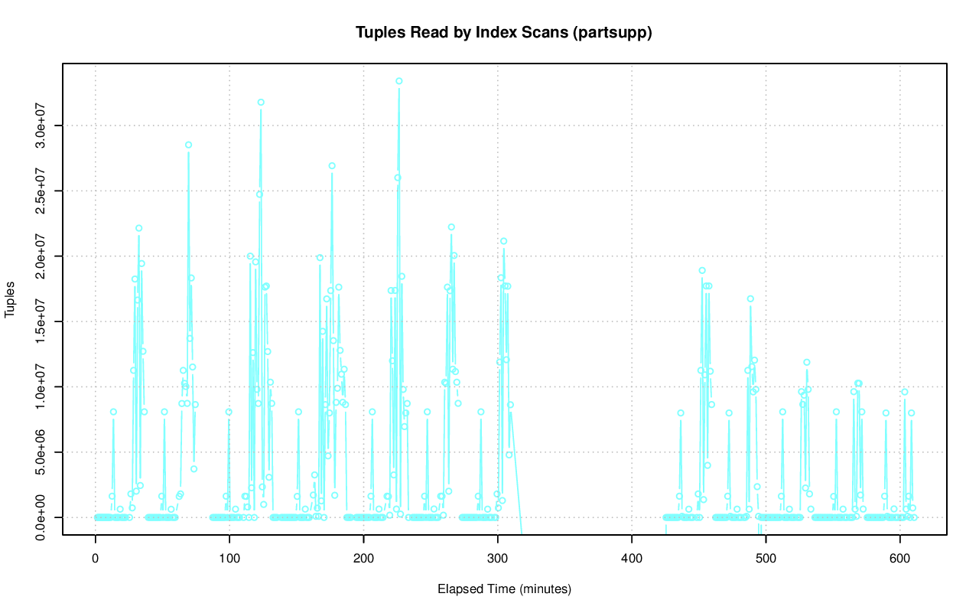Choose the 500 minute x-axis tick label
This screenshot has height=613, width=979.
(x=766, y=558)
